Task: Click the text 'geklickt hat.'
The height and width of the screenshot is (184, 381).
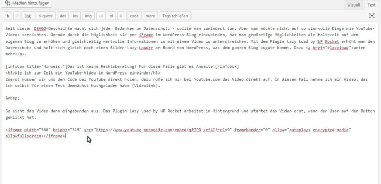Action: [21, 117]
